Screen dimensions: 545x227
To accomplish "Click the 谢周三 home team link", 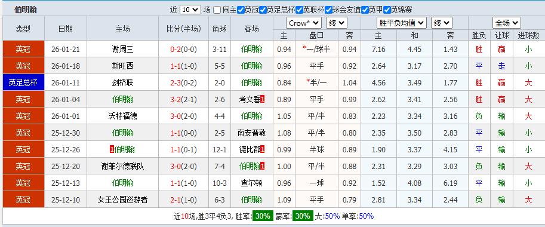I will (123, 50).
